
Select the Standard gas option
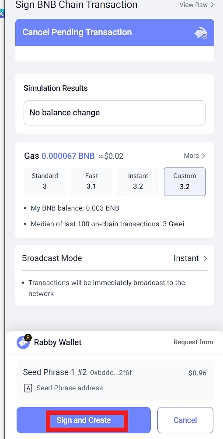pos(45,182)
